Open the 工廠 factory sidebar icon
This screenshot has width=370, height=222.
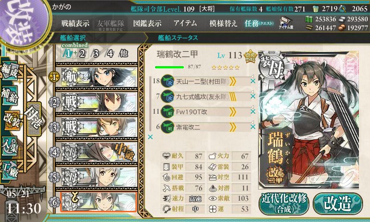coord(10,170)
